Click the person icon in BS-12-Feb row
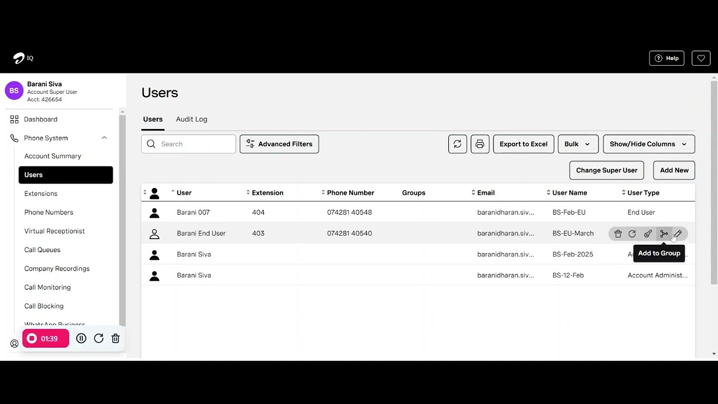Viewport: 718px width, 404px height. click(154, 276)
